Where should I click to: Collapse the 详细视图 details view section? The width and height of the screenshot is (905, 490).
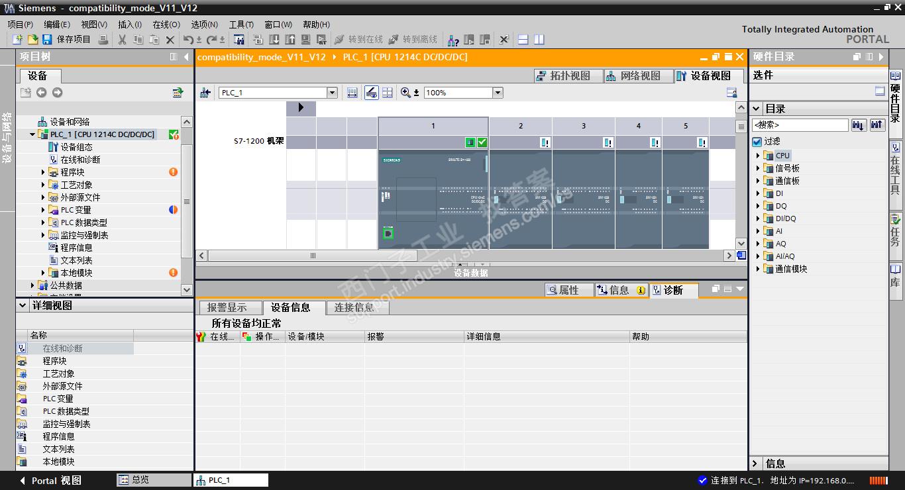click(23, 306)
